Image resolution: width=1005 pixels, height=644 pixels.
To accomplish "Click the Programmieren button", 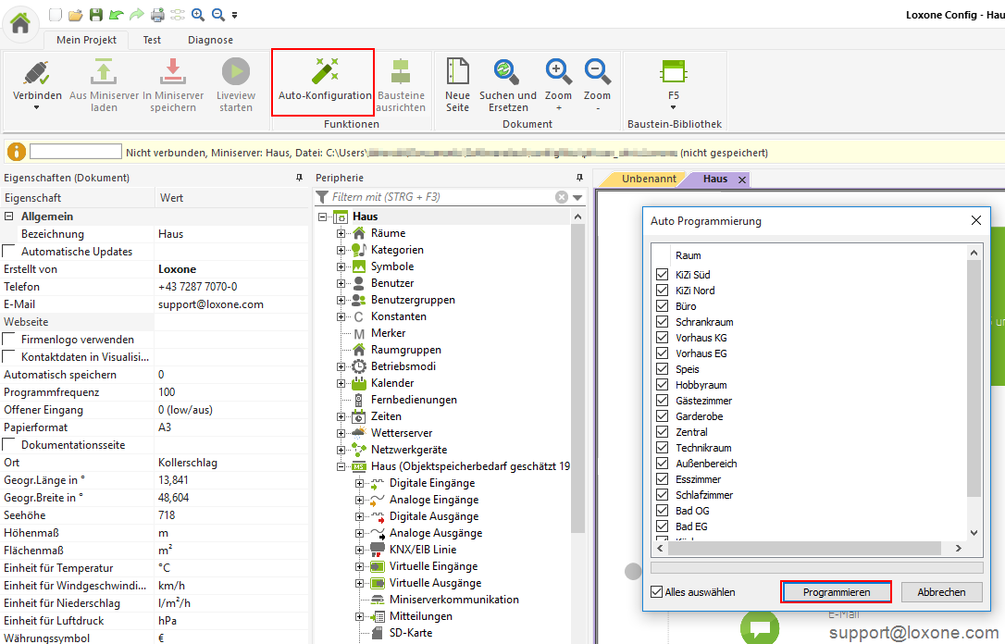I will pos(836,592).
